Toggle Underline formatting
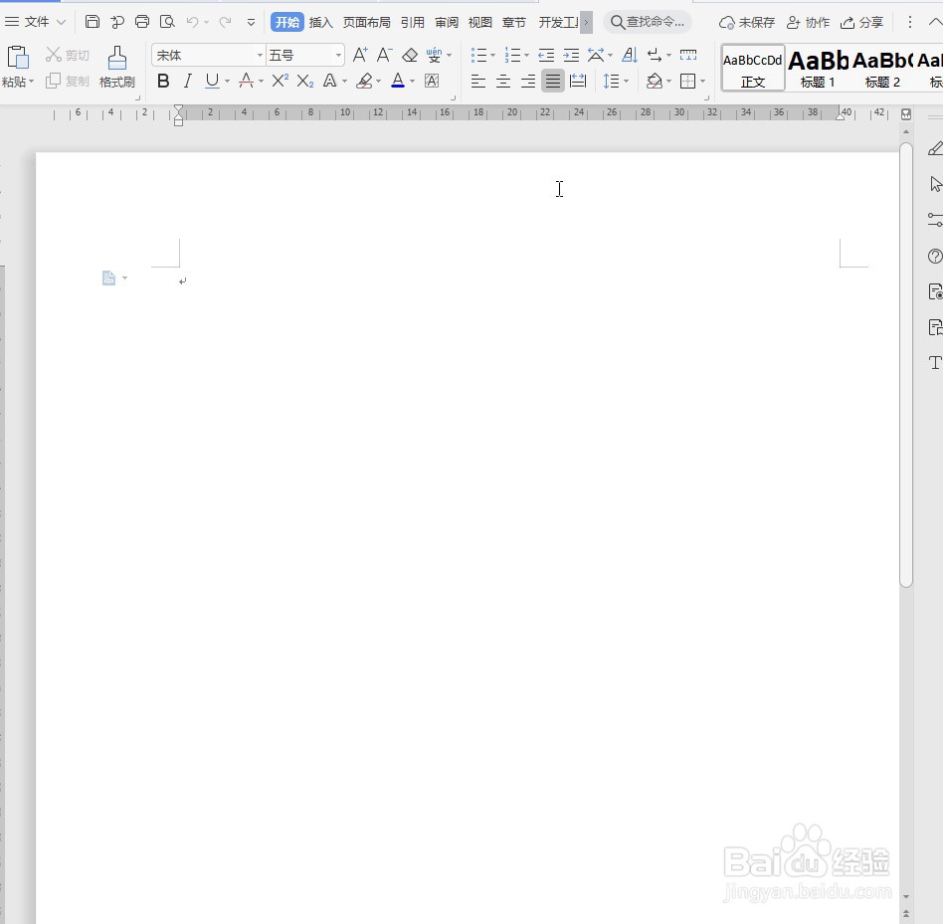This screenshot has width=943, height=924. pyautogui.click(x=212, y=81)
